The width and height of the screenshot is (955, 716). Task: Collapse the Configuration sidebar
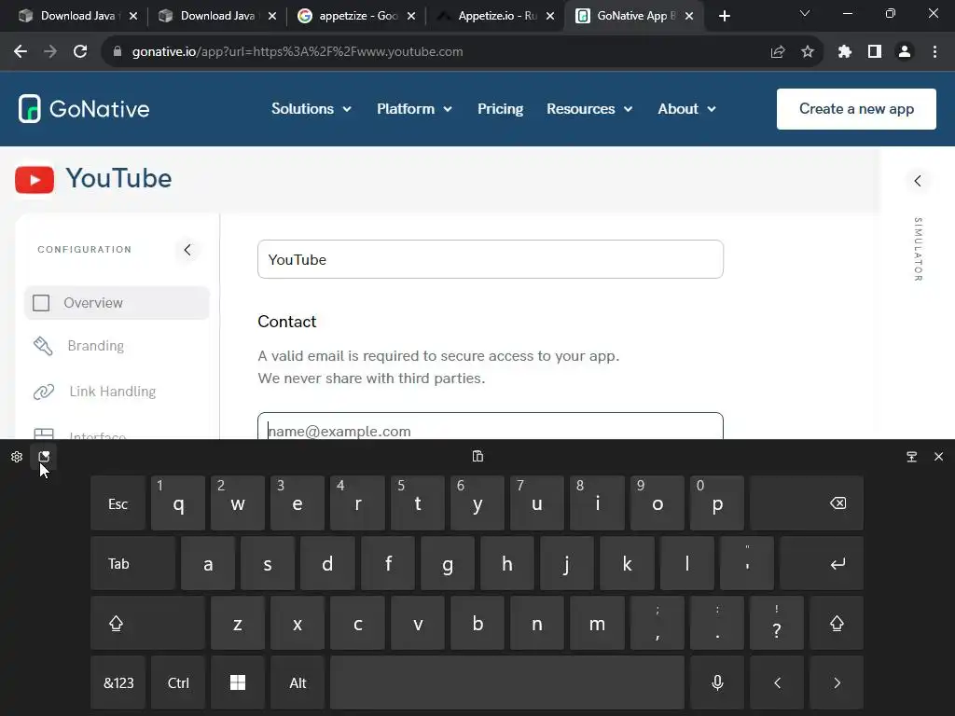187,250
